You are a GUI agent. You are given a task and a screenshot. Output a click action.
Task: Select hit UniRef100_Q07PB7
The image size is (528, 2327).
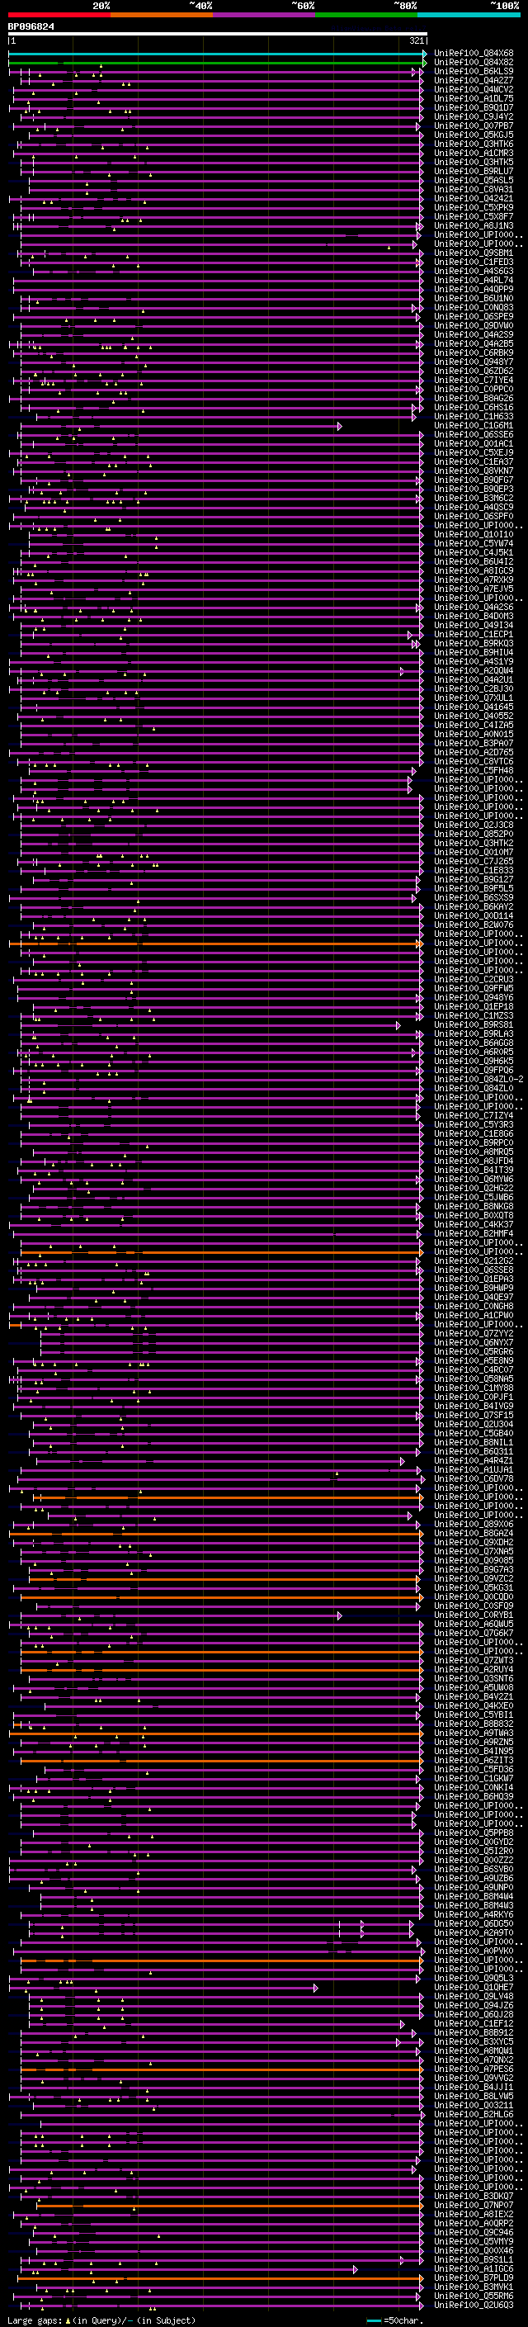click(473, 125)
